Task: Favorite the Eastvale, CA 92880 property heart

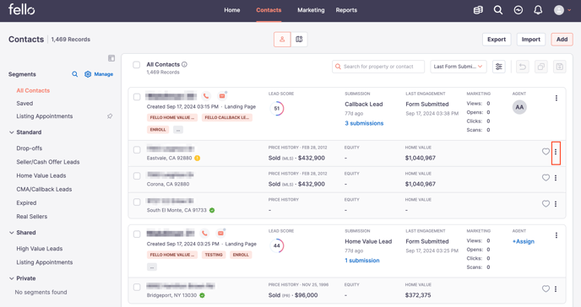Action: (546, 152)
